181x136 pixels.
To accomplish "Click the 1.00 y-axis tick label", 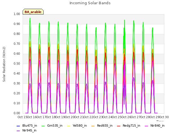I will [17, 14].
